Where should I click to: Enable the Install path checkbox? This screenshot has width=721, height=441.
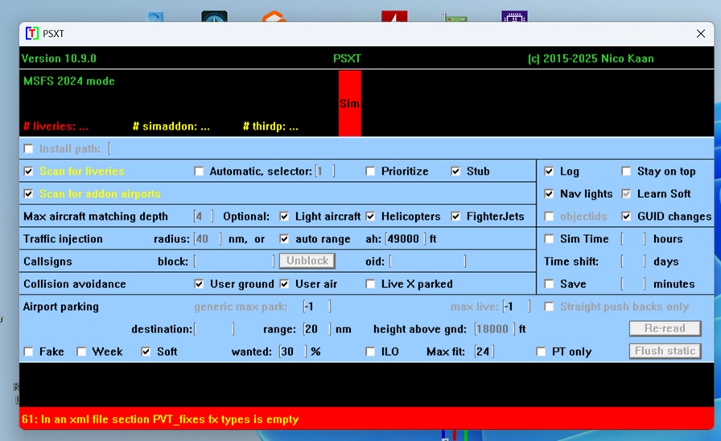(x=28, y=149)
